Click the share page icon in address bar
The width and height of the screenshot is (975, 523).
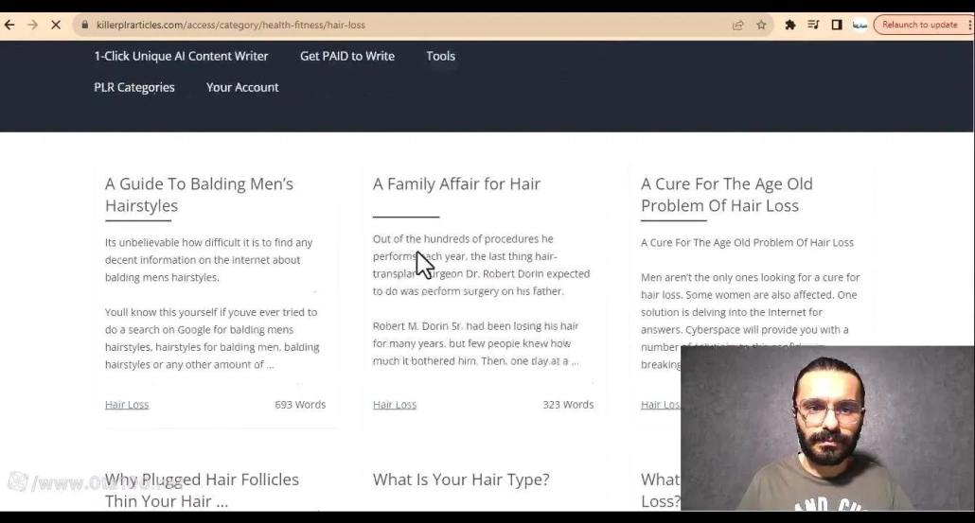click(x=738, y=25)
